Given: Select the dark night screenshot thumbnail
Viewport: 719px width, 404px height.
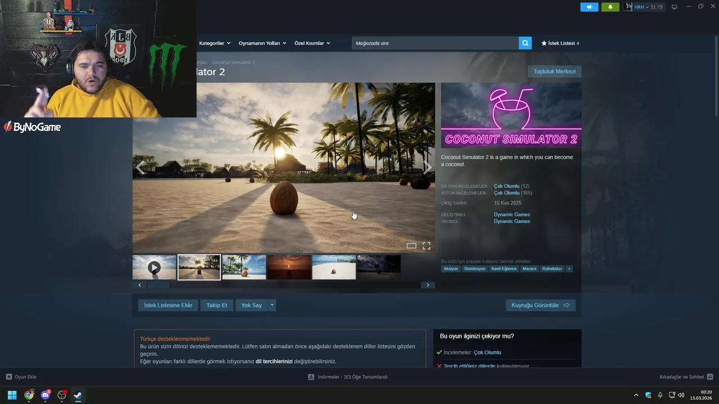Looking at the screenshot, I should tap(379, 268).
